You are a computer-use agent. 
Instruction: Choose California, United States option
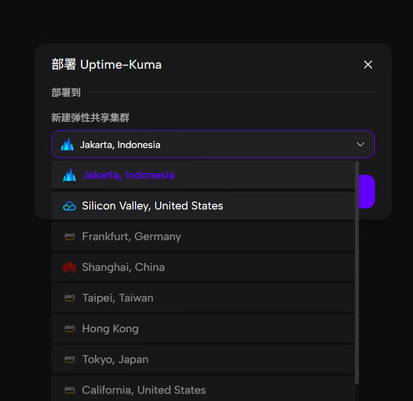click(x=144, y=390)
